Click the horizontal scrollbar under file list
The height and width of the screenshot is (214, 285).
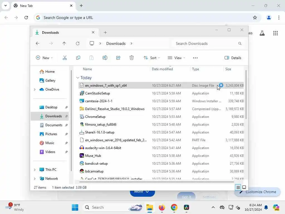pyautogui.click(x=157, y=182)
